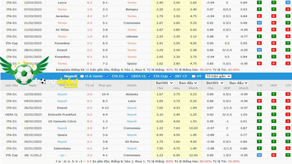Open the Bet365 dropdown above Chủ/Hòa/Khách odds
This screenshot has height=164, width=292.
pyautogui.click(x=164, y=83)
